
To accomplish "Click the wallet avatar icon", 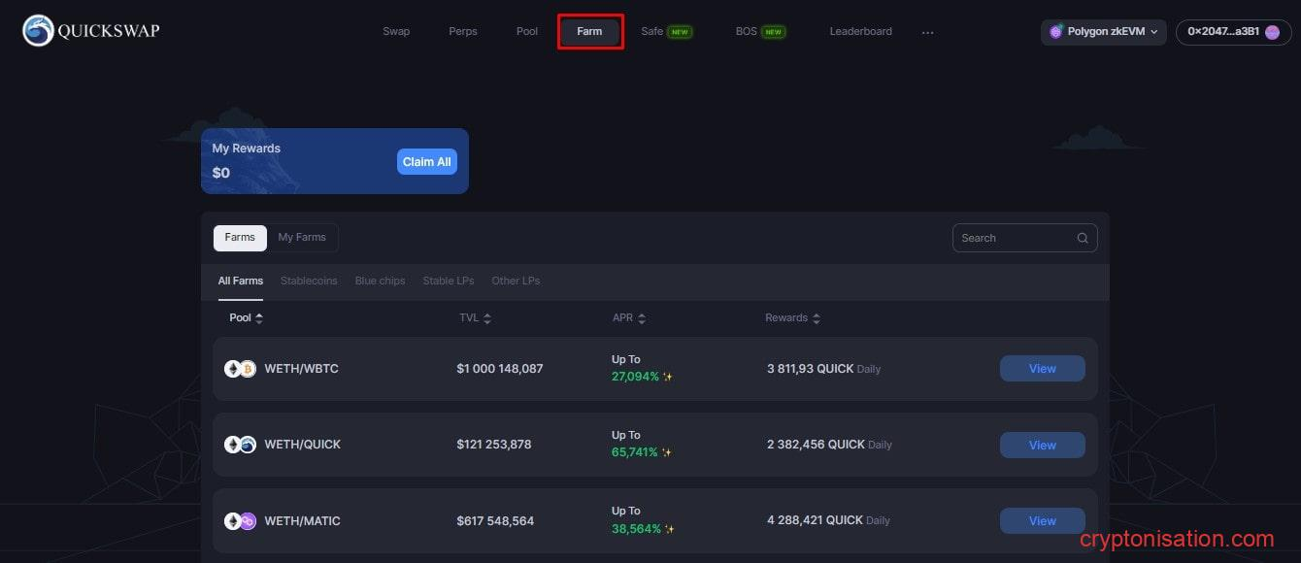I will click(1272, 32).
